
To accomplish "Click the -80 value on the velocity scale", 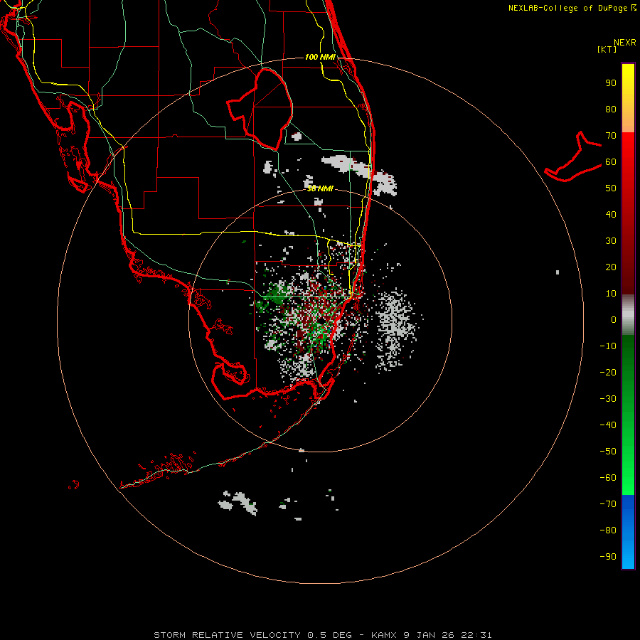I will tap(608, 530).
